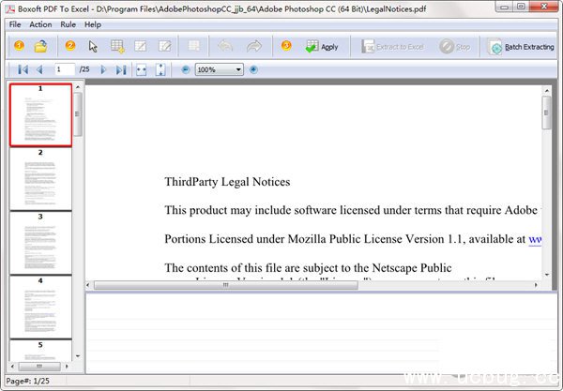Viewport: 563px width, 391px height.
Task: Click the fit width icon
Action: 142,70
